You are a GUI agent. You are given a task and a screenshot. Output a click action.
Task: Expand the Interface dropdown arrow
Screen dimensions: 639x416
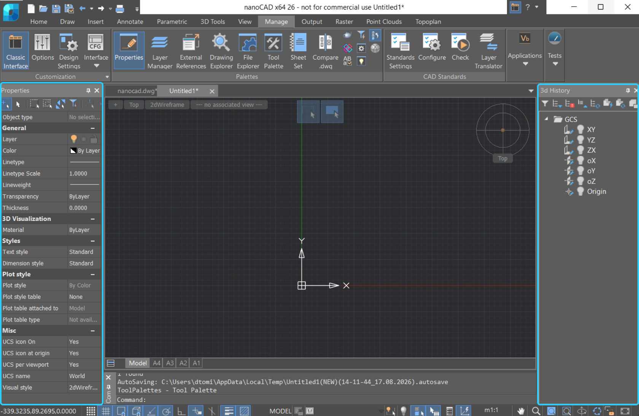[97, 66]
